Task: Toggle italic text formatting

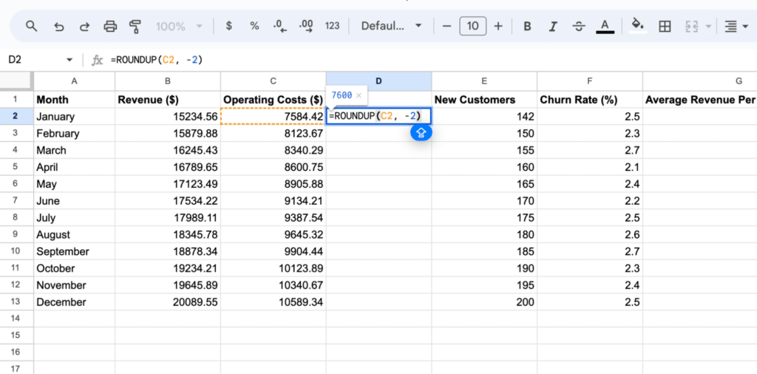Action: coord(553,26)
